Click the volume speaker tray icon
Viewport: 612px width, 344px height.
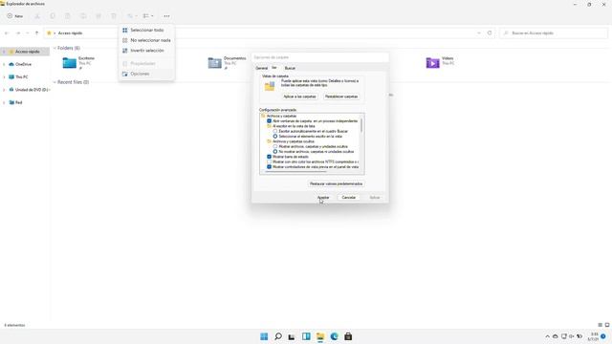pyautogui.click(x=572, y=336)
